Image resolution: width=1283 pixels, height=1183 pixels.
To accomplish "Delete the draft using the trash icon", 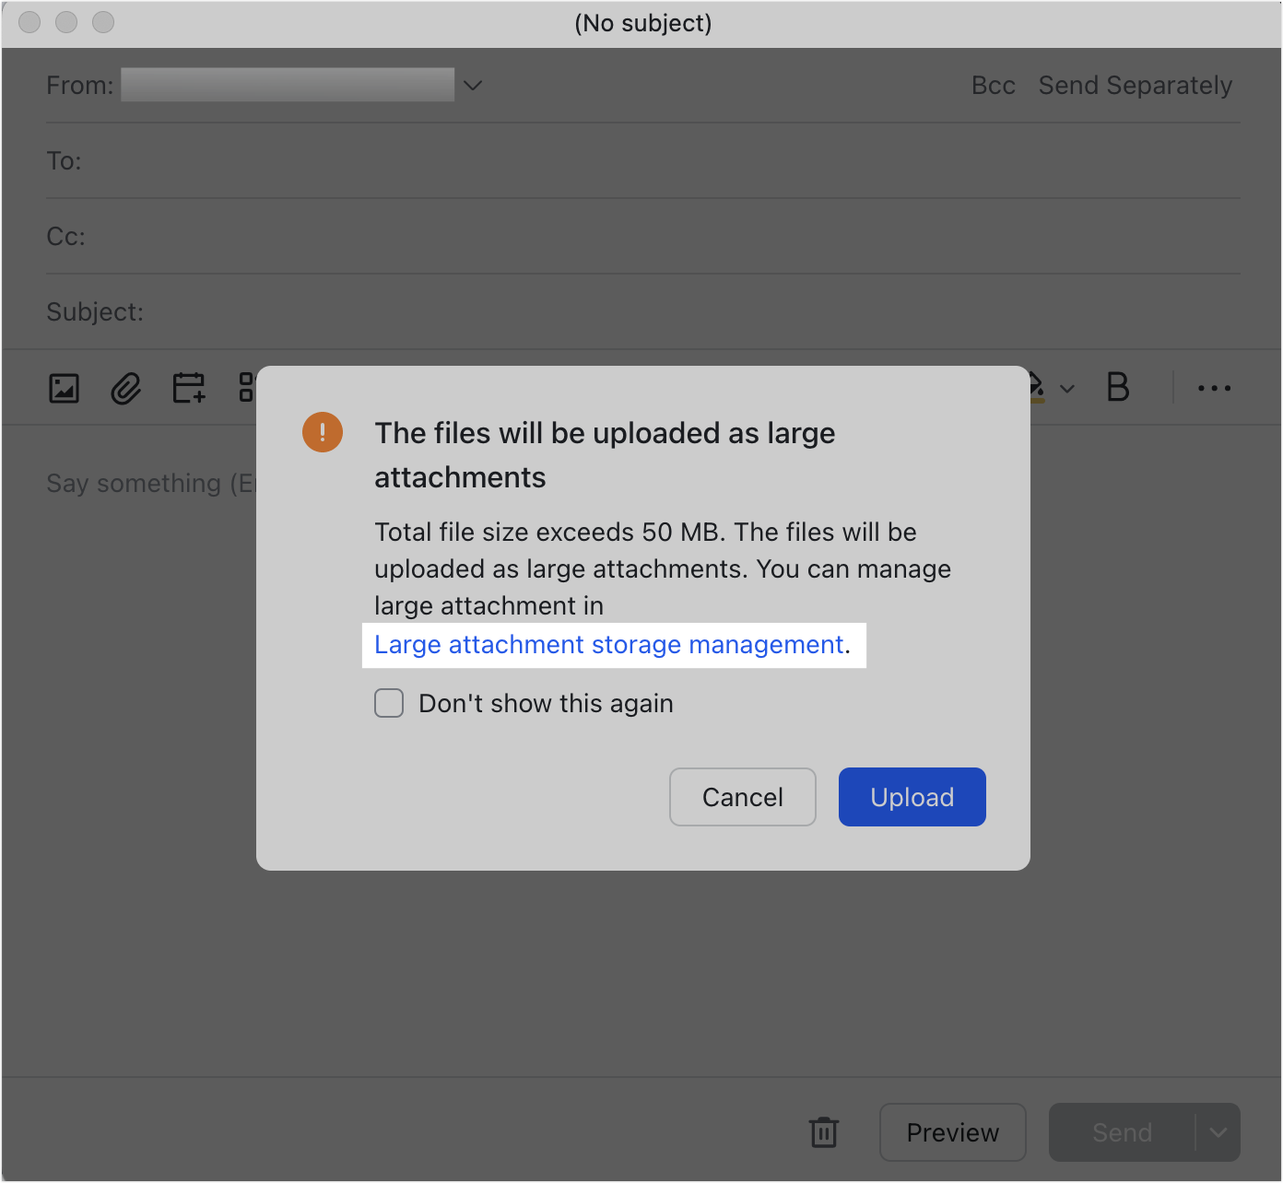I will coord(823,1132).
